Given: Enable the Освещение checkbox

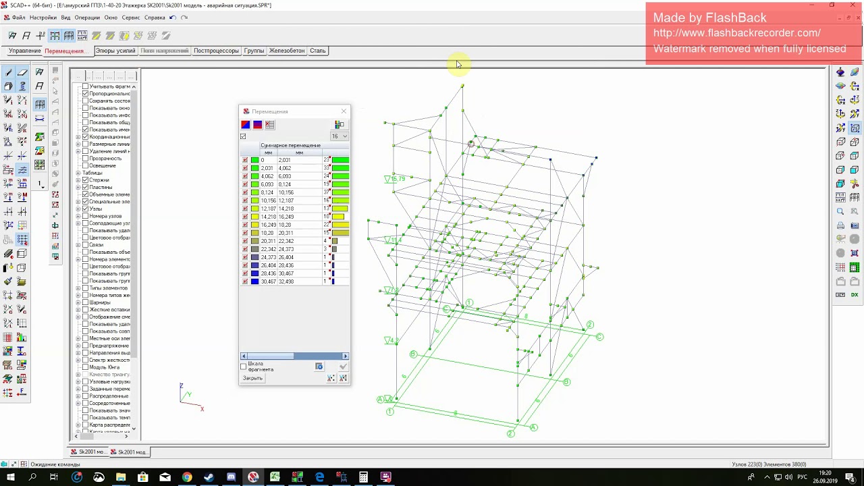Looking at the screenshot, I should pos(86,165).
